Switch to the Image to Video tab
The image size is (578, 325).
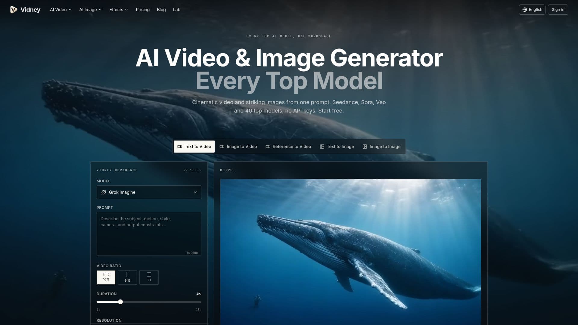click(238, 147)
